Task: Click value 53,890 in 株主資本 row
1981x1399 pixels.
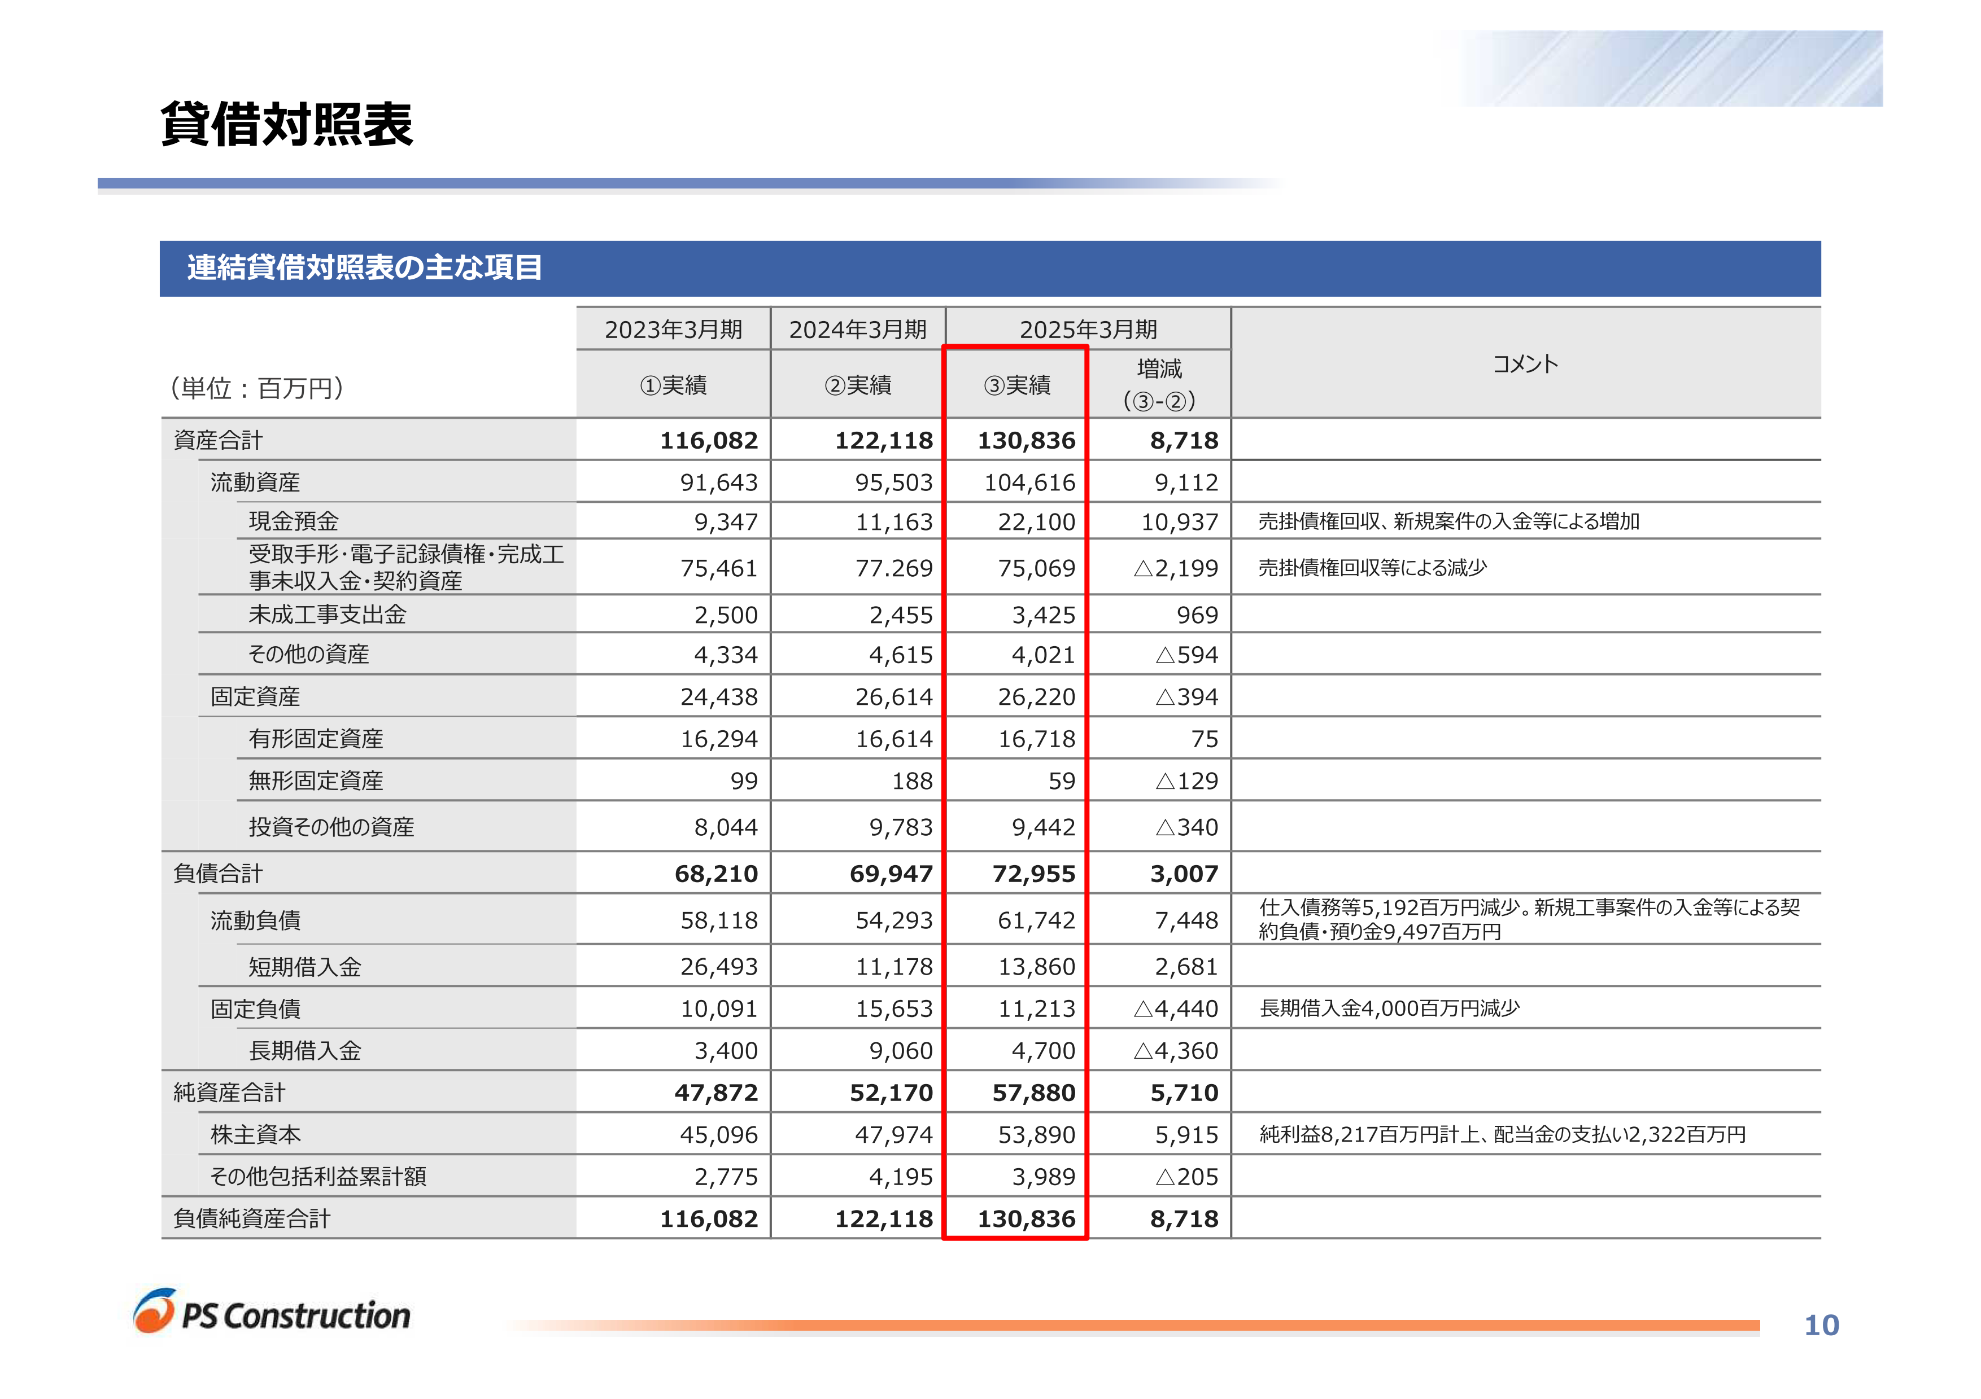Action: (x=1036, y=1134)
